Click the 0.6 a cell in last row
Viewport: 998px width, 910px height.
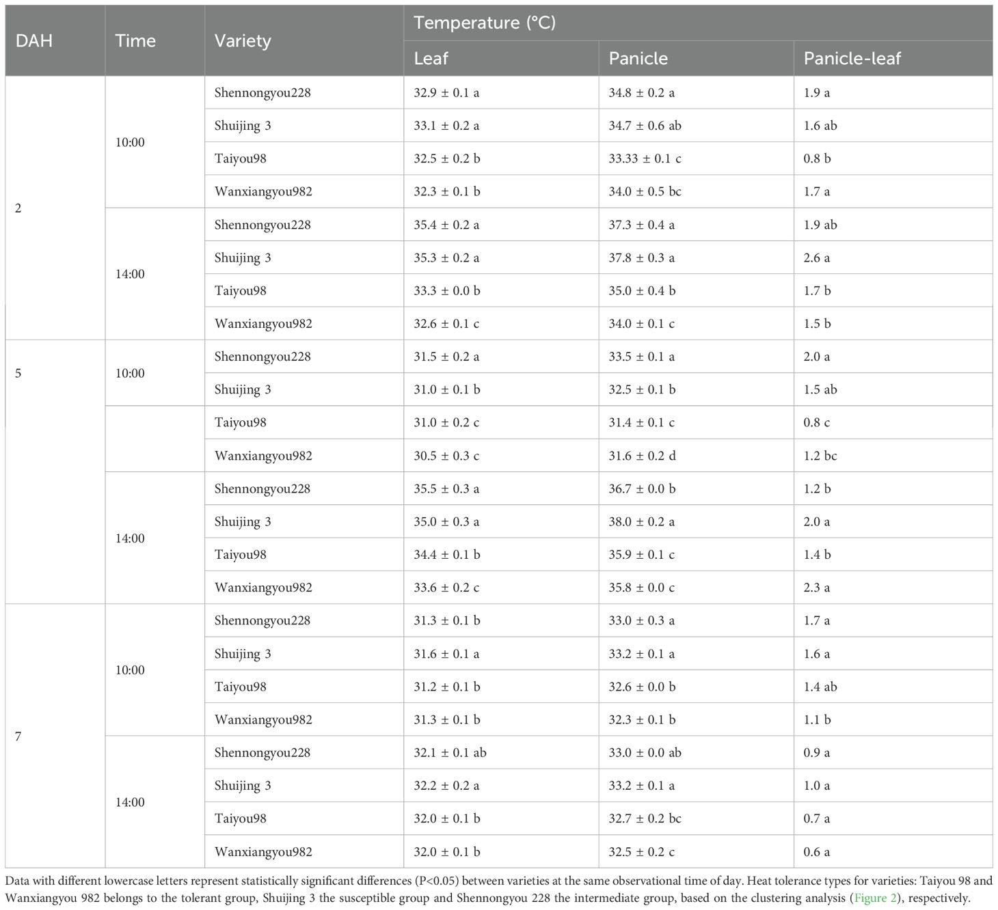click(x=817, y=851)
